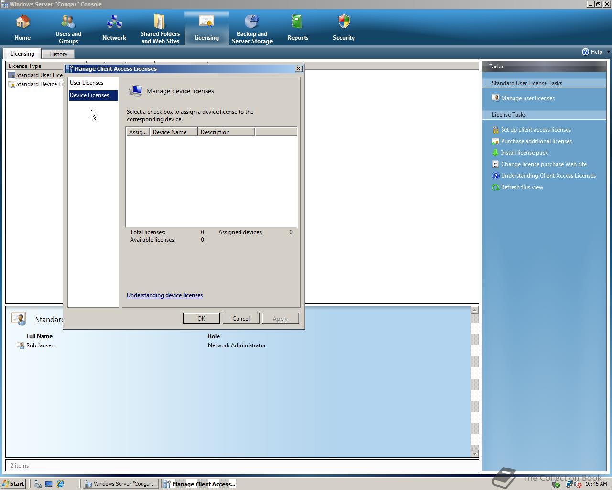This screenshot has width=612, height=490.
Task: Open Backup and Server Storage section
Action: tap(252, 22)
